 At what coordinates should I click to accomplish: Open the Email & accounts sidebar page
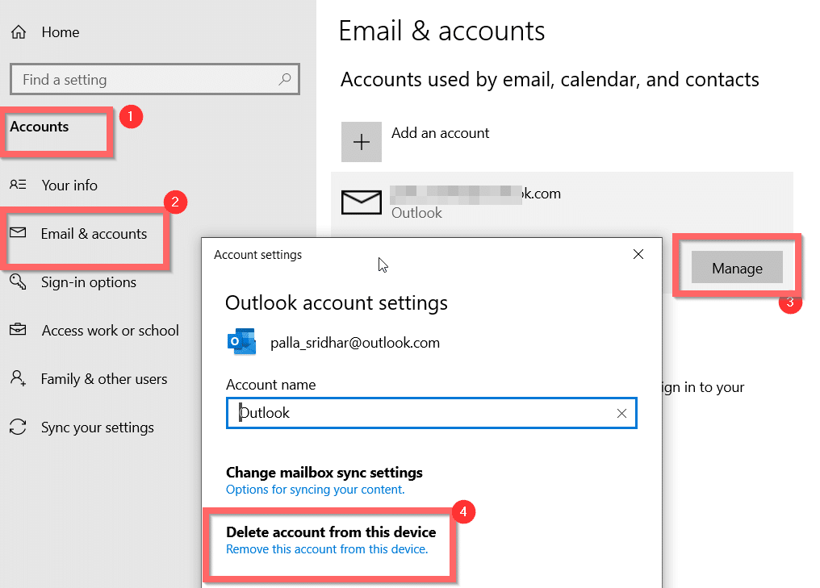pyautogui.click(x=94, y=234)
